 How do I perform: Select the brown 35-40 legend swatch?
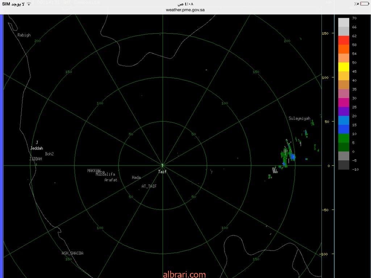tap(343, 85)
